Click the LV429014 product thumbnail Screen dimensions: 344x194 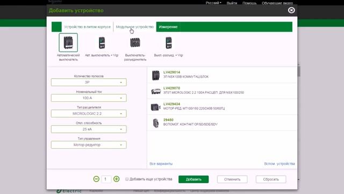tap(156, 75)
